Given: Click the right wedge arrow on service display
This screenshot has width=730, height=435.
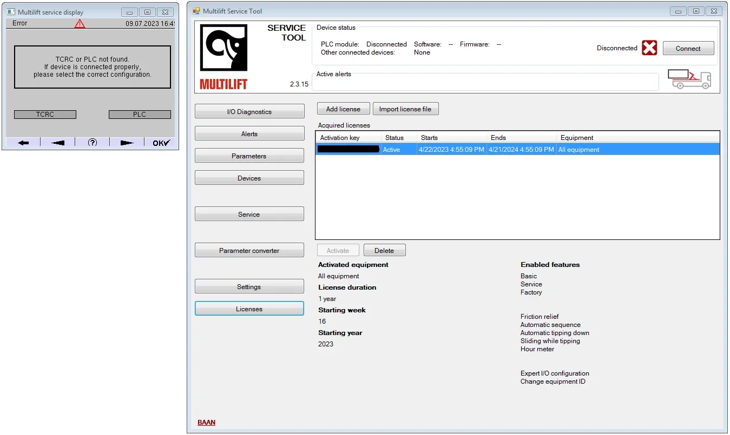Looking at the screenshot, I should [127, 143].
